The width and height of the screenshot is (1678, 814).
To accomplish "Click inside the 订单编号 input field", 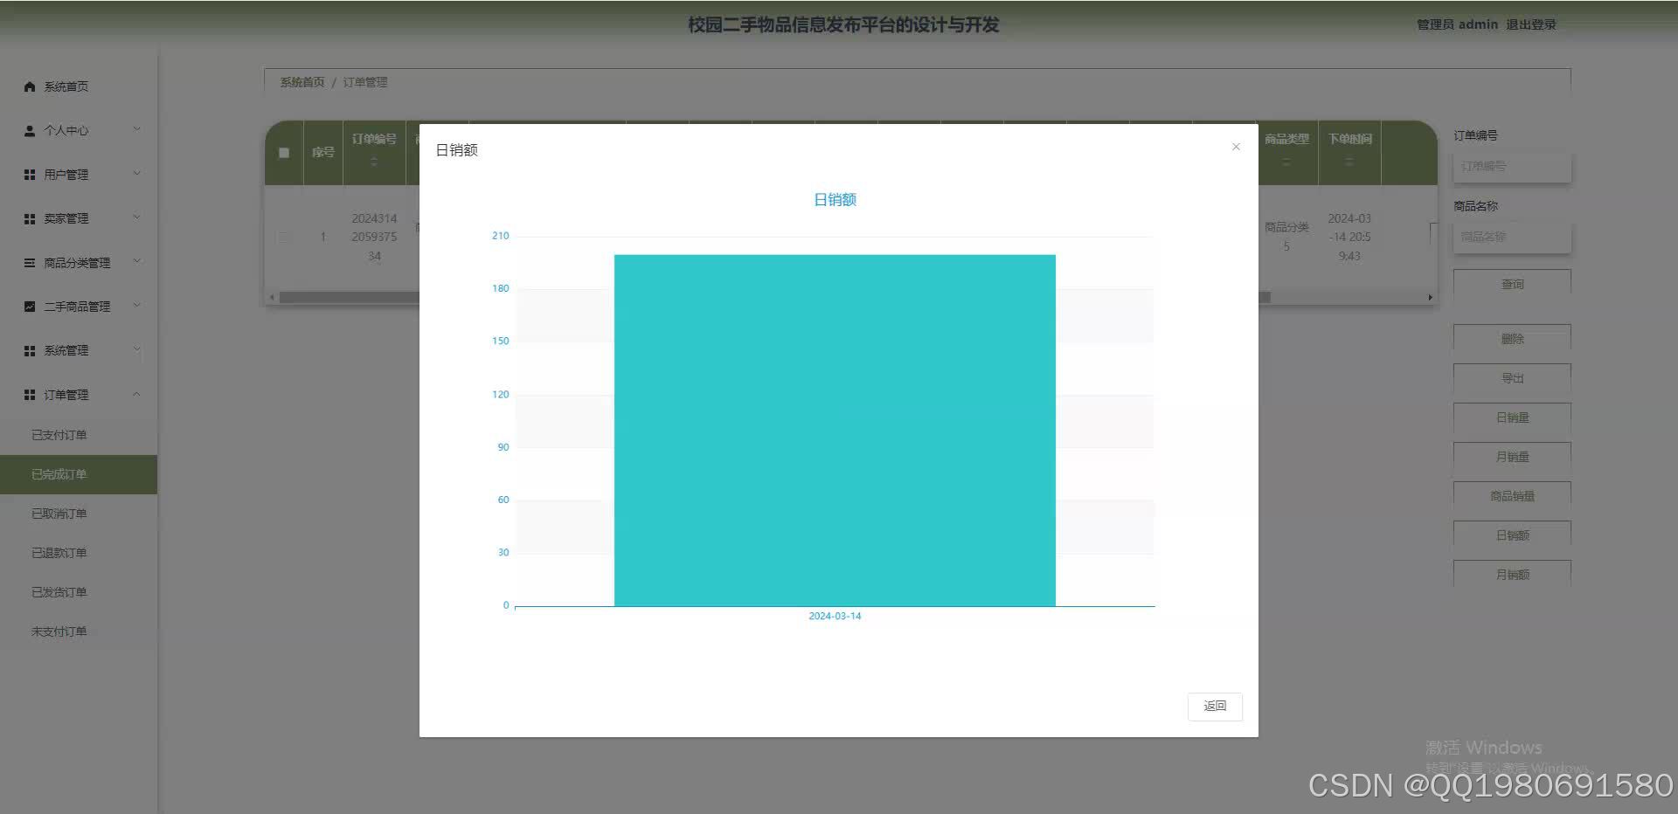I will pyautogui.click(x=1511, y=167).
